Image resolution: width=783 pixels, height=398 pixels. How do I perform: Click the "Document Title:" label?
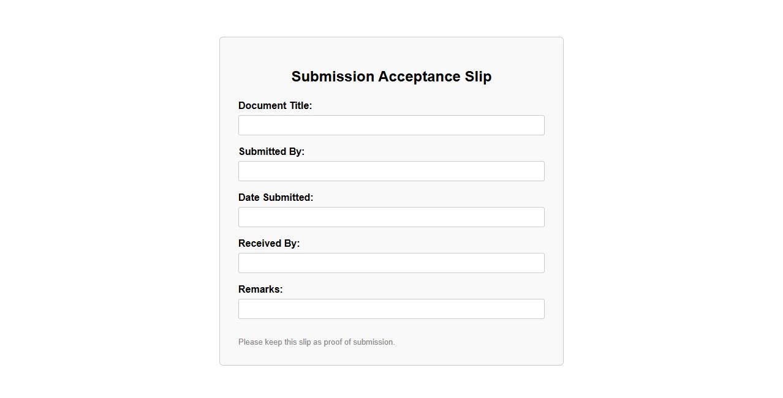[x=275, y=106]
